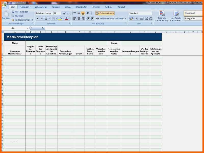204x153 pixels.
Task: Increase font size with the larger A icon
Action: click(64, 13)
